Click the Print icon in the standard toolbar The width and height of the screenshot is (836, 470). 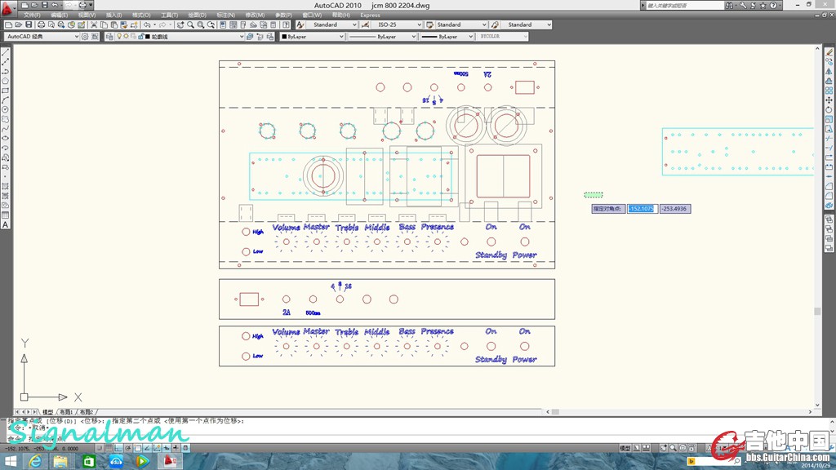[41, 25]
